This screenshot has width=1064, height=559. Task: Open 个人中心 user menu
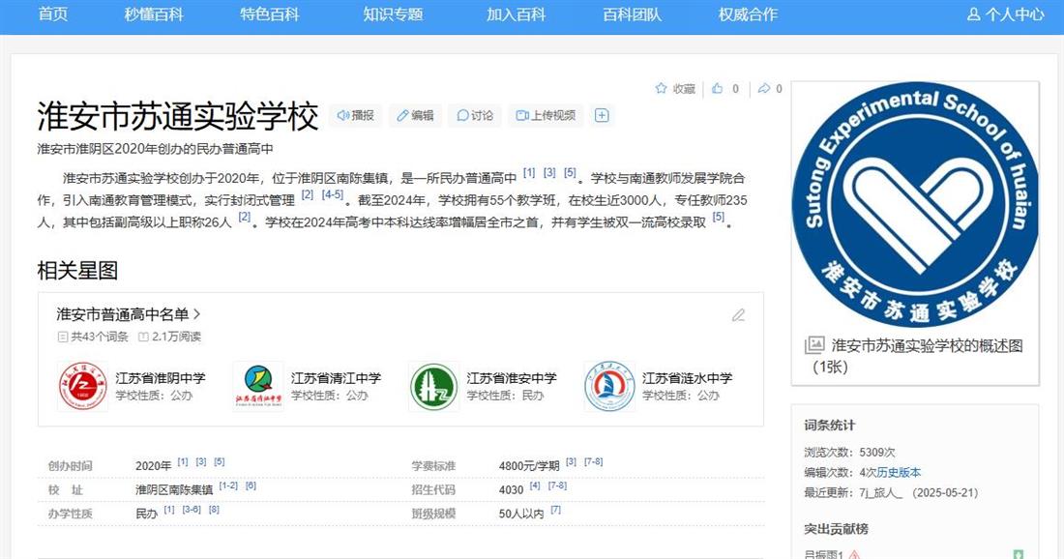click(x=1006, y=15)
